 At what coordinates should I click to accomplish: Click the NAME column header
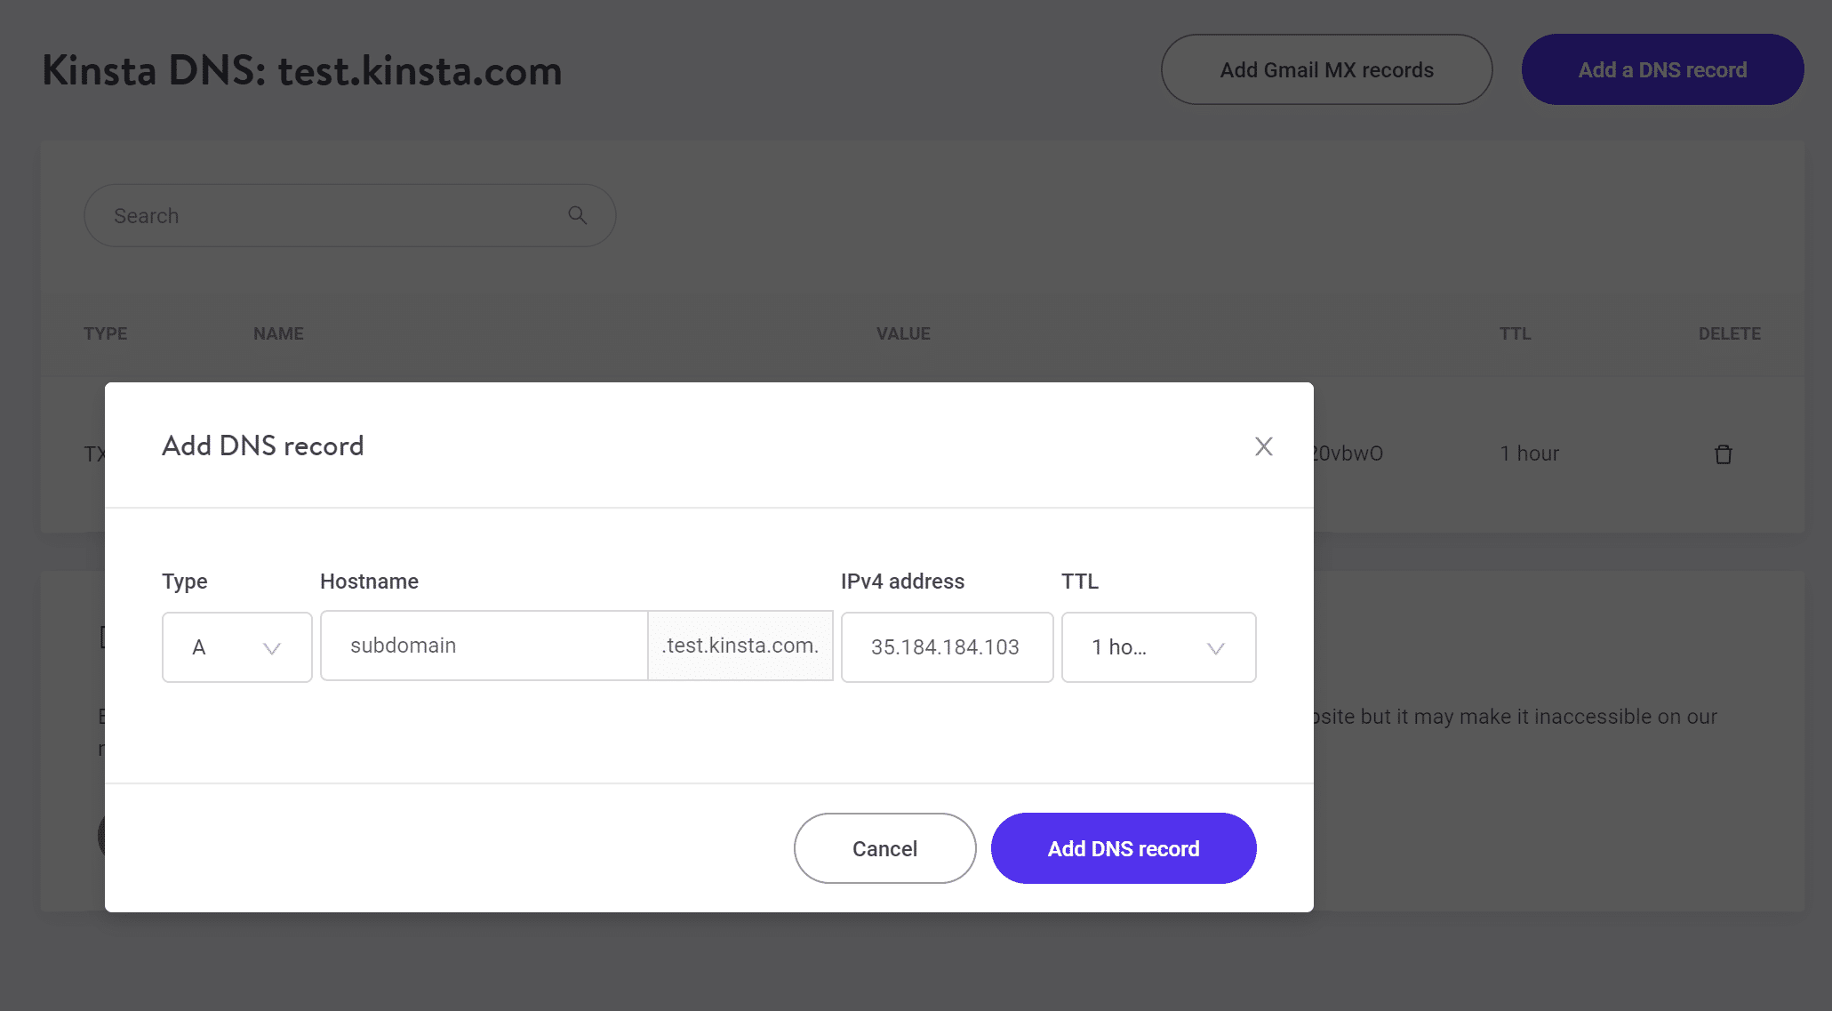tap(277, 333)
